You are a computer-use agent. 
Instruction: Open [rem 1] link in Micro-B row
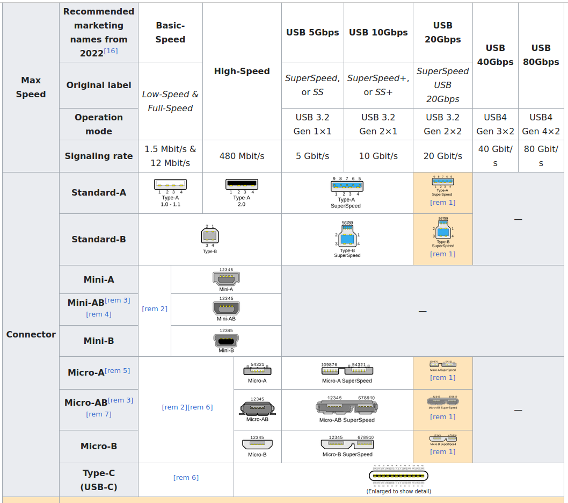[443, 452]
